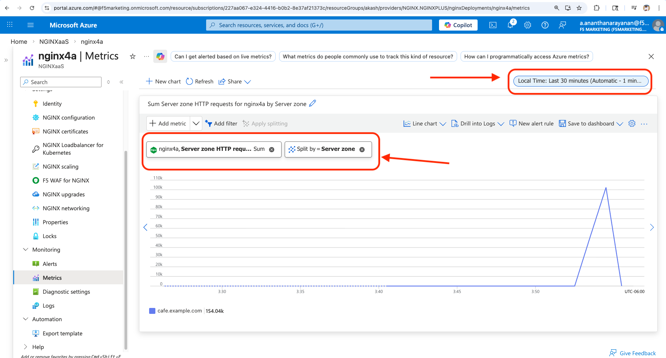Open chart settings gear icon
The width and height of the screenshot is (666, 358).
click(x=632, y=123)
